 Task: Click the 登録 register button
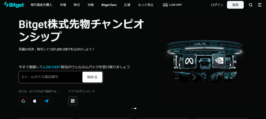point(235,5)
